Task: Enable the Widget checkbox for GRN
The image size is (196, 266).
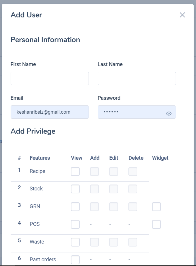Action: tap(156, 207)
